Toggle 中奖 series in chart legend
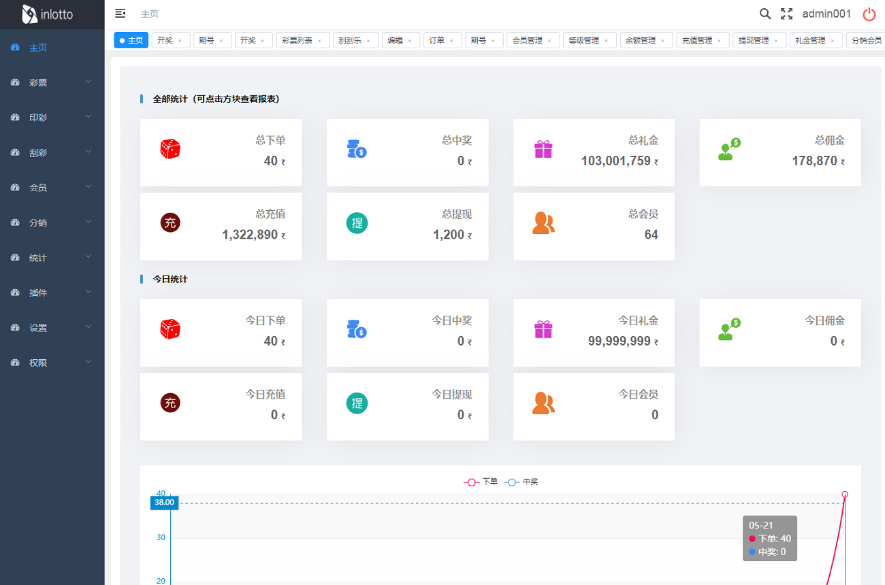The image size is (885, 585). click(521, 482)
